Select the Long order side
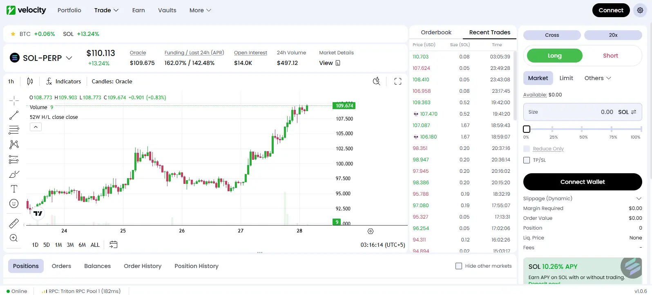Viewport: 652px width, 295px height. (554, 56)
